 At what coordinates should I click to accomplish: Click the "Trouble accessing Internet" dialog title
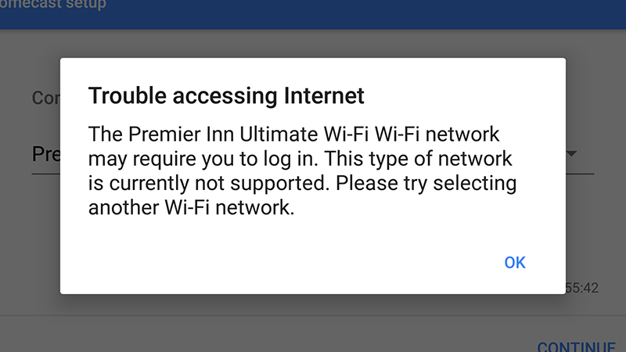pyautogui.click(x=226, y=96)
